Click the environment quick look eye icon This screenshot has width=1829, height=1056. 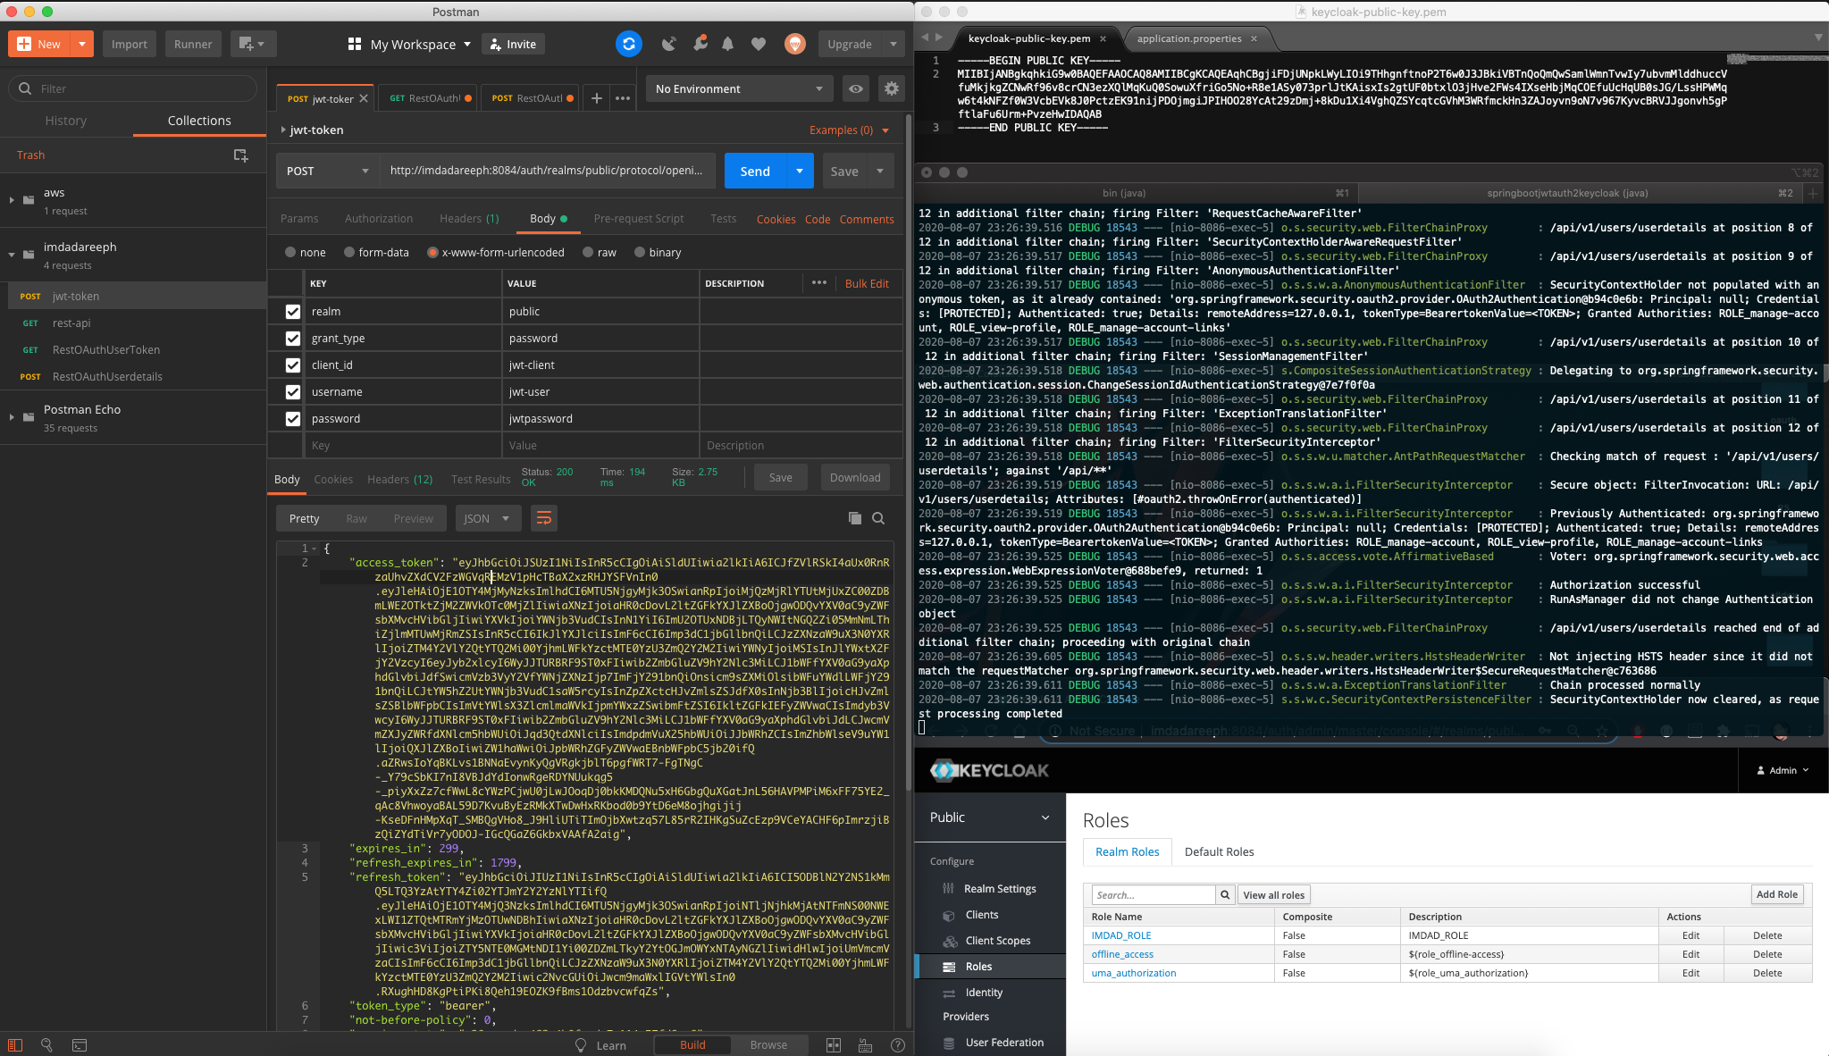(x=856, y=88)
